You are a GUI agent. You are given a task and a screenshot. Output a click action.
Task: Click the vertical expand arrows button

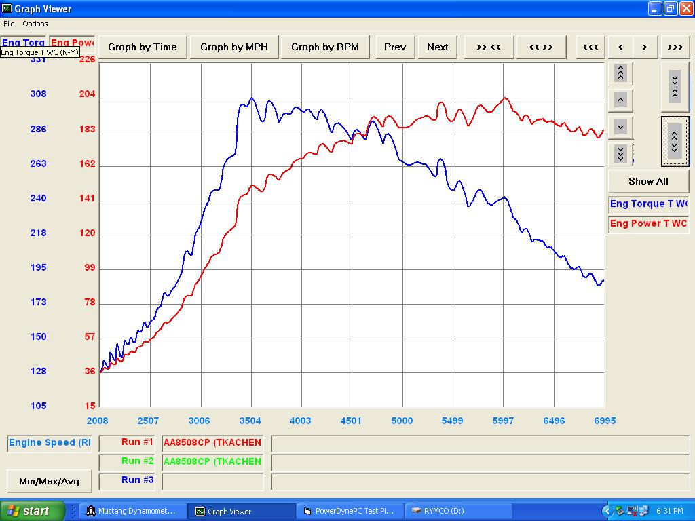click(x=674, y=140)
